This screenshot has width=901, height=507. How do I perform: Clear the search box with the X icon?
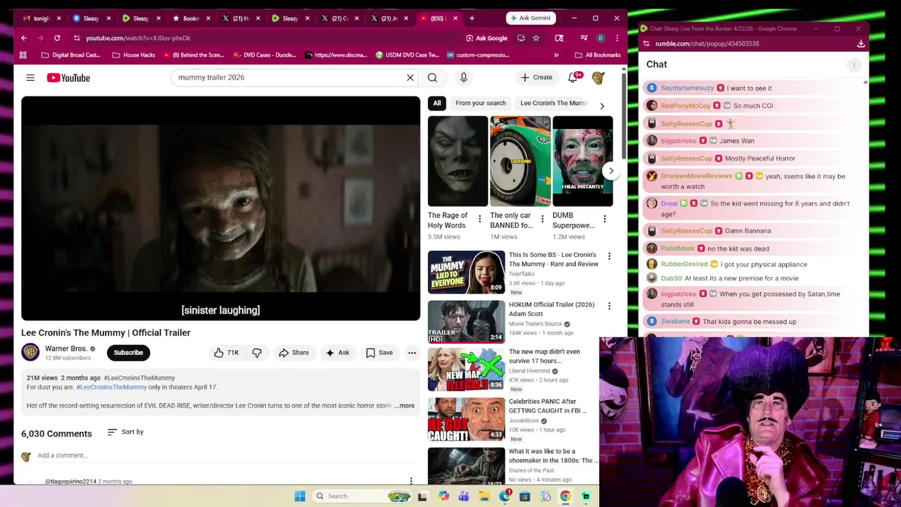point(410,77)
